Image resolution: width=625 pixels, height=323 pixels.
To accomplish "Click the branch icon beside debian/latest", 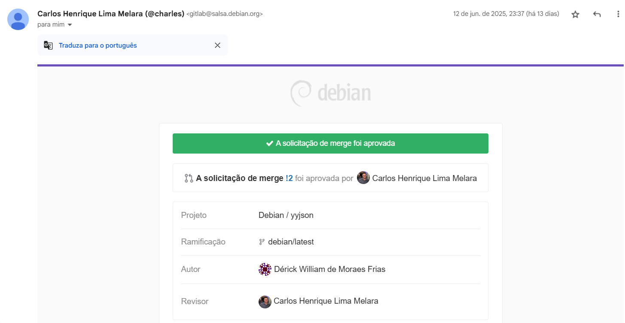I will click(262, 242).
